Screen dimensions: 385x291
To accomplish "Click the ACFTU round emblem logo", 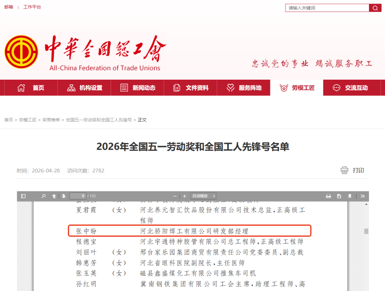I will click(21, 52).
